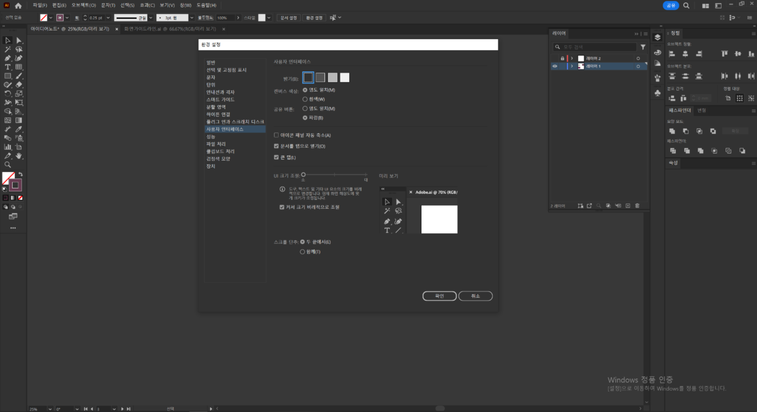
Task: Select 파랑(B) share button radio
Action: tap(305, 118)
